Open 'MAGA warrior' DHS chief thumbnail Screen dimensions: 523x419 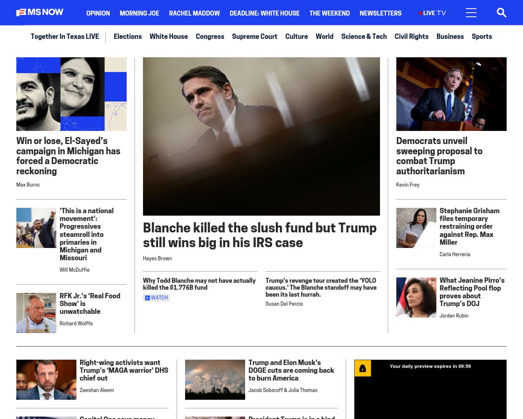click(46, 380)
